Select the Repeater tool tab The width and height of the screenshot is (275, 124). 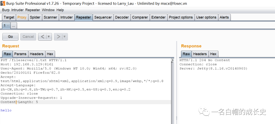point(84,17)
